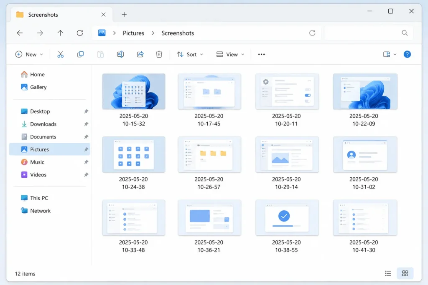Open Documents in navigation pane
The height and width of the screenshot is (285, 428).
coord(50,136)
